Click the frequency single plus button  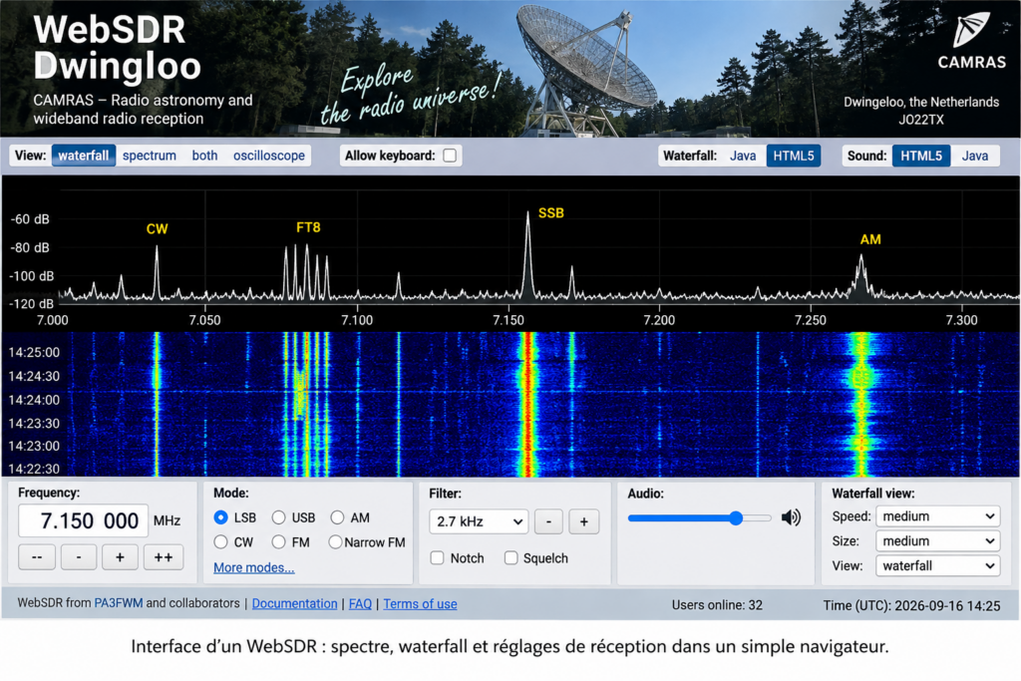point(120,557)
